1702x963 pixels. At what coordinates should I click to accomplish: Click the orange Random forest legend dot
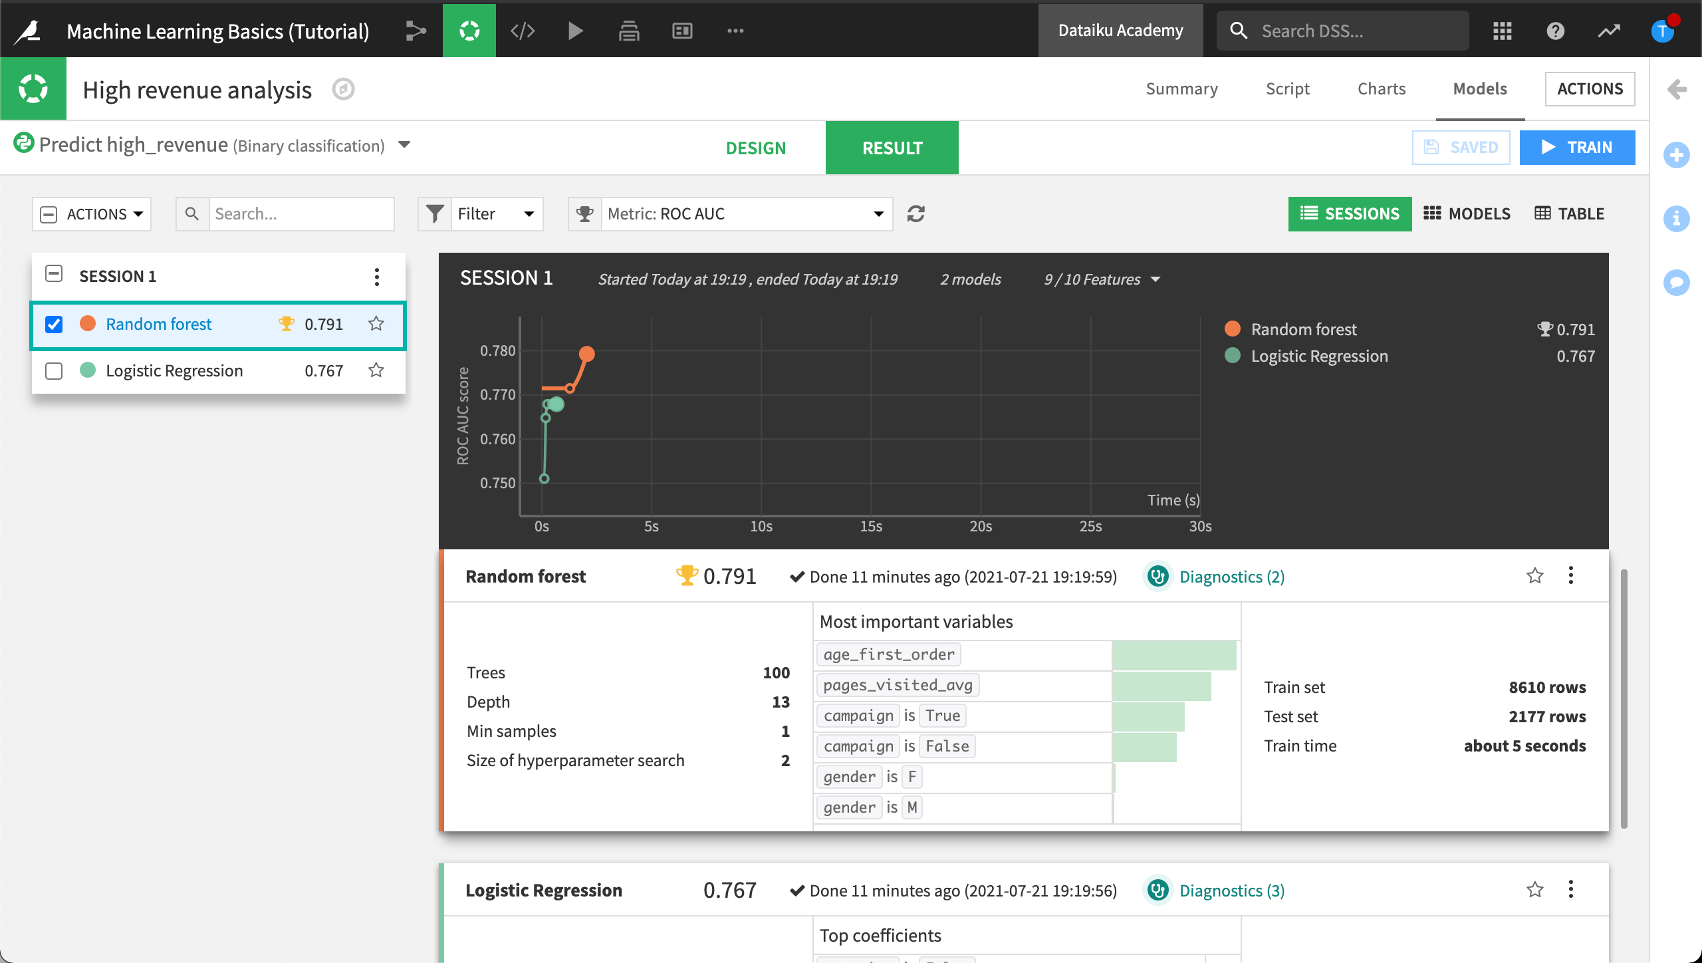pos(1233,329)
